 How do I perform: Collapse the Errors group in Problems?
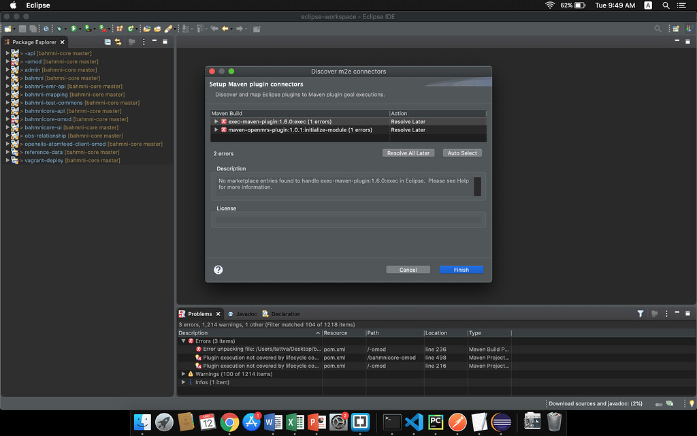tap(182, 341)
